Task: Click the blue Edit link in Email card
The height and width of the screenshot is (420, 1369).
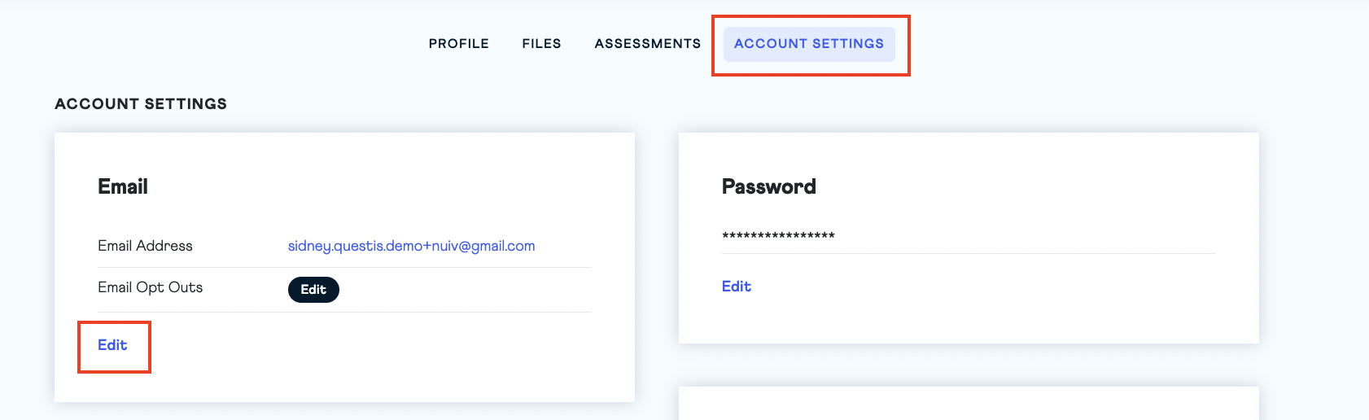Action: tap(112, 345)
